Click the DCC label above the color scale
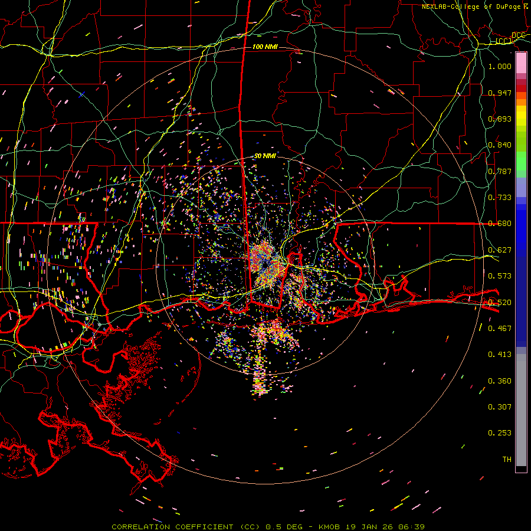The width and height of the screenshot is (531, 531). pyautogui.click(x=518, y=35)
